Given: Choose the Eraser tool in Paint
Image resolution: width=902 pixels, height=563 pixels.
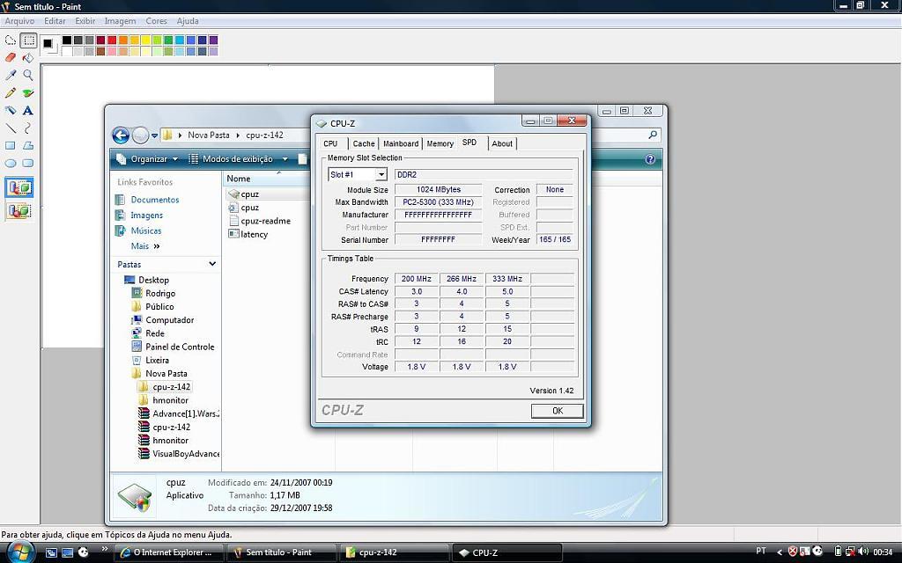Looking at the screenshot, I should click(11, 57).
